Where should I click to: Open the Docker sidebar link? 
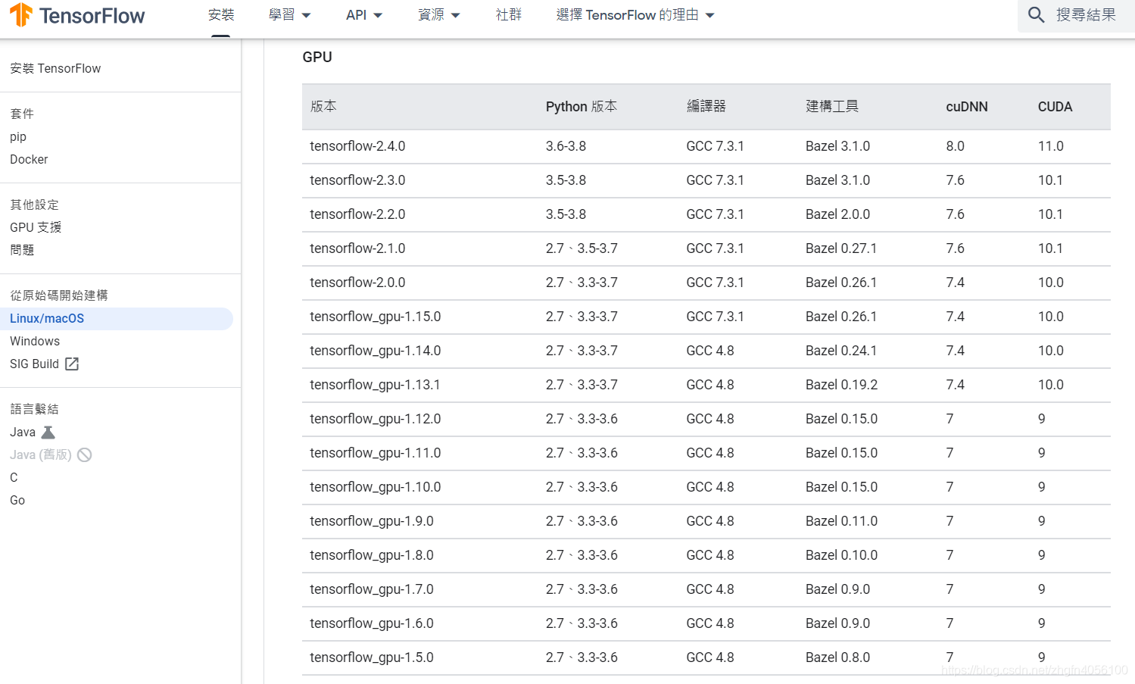click(29, 160)
